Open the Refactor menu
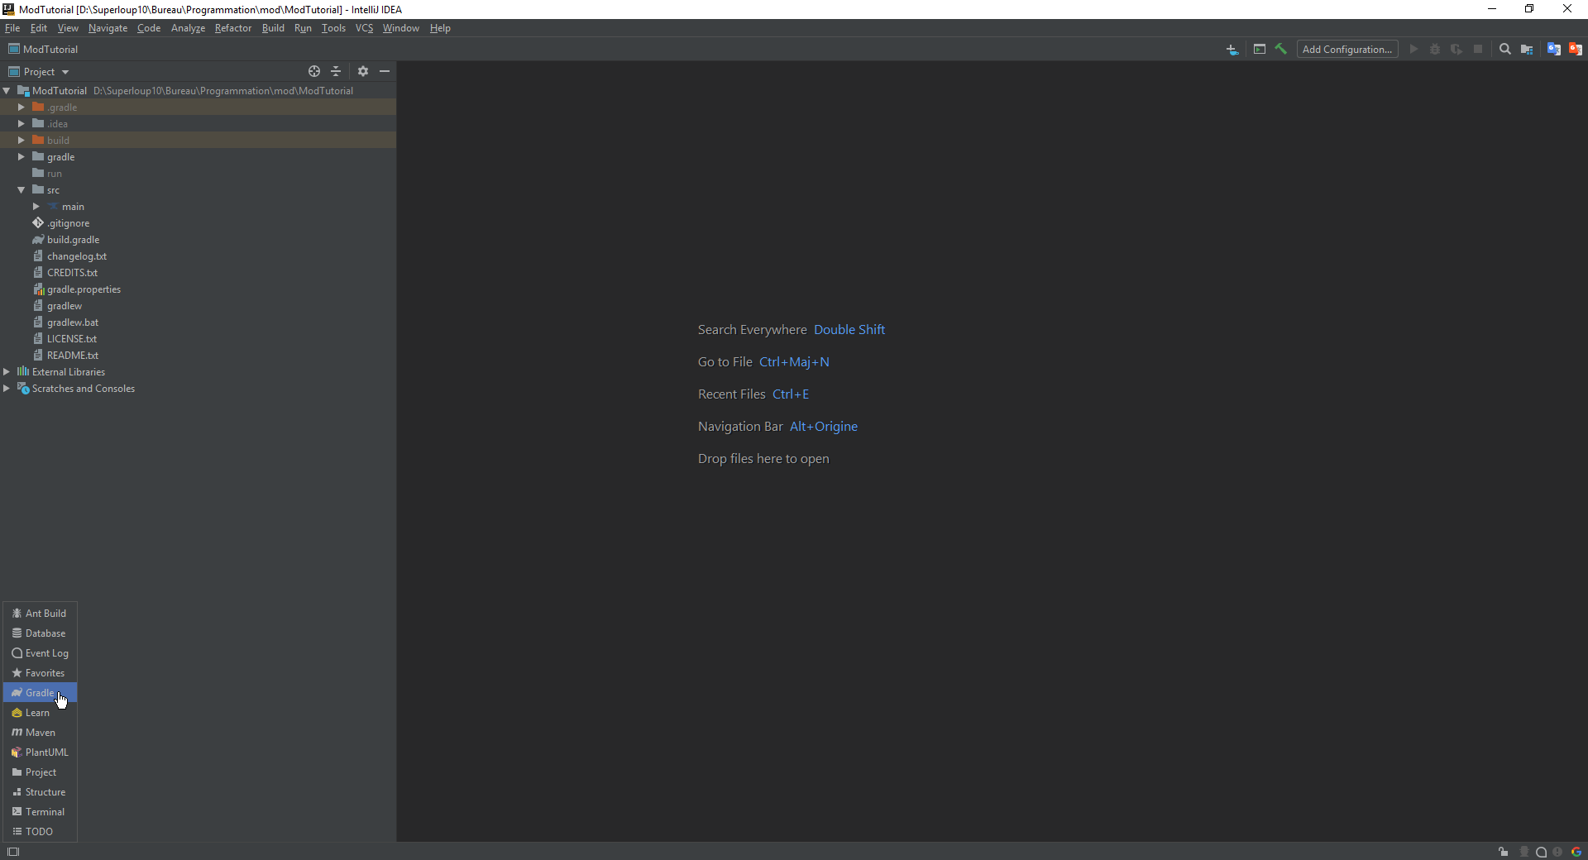This screenshot has width=1588, height=860. (x=232, y=28)
